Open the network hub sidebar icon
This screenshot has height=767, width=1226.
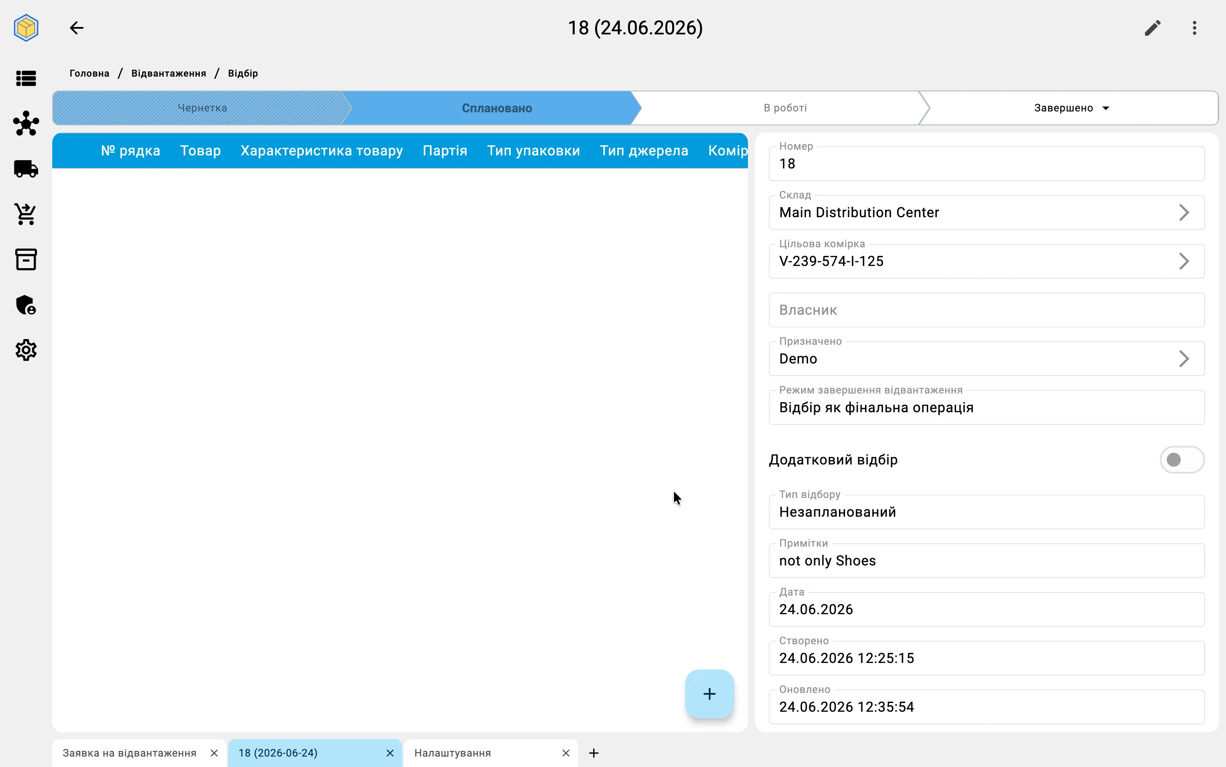pos(26,123)
